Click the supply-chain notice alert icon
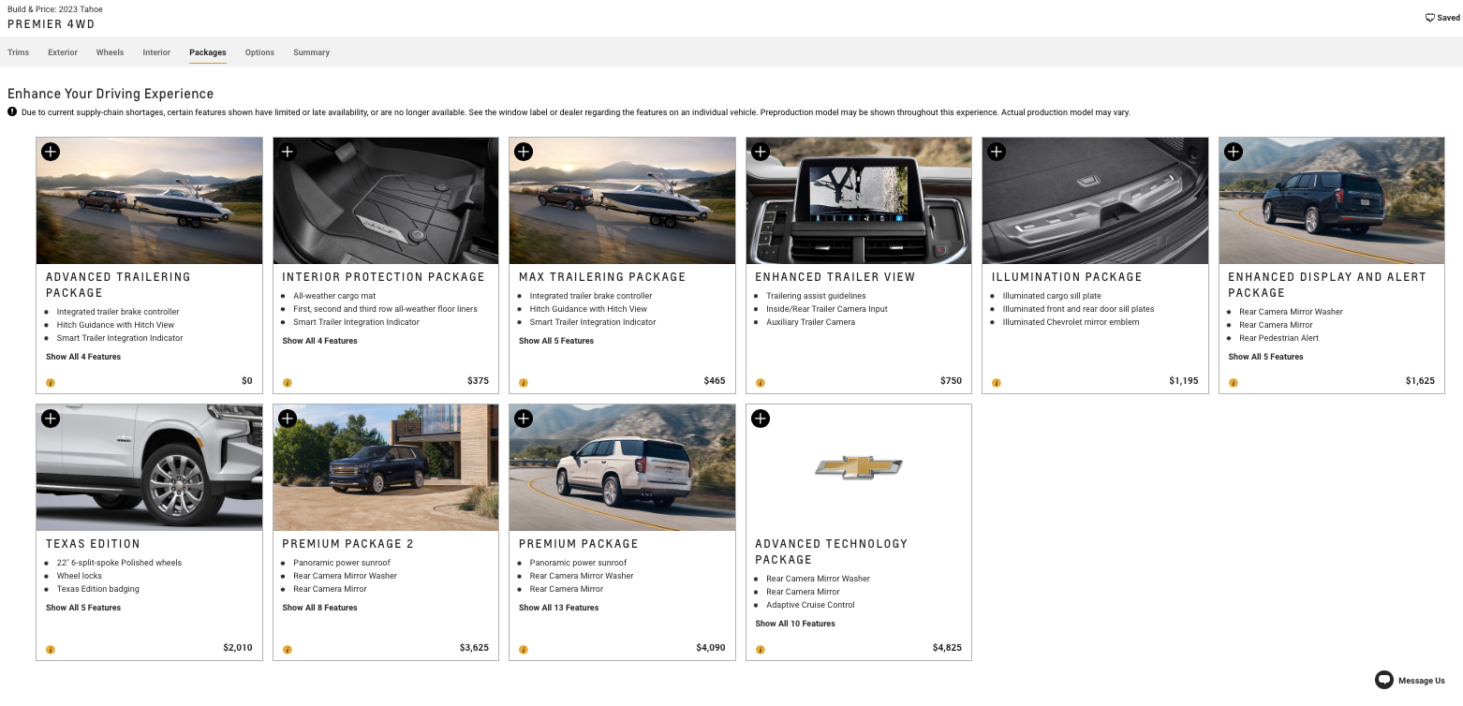Image resolution: width=1463 pixels, height=706 pixels. (12, 111)
